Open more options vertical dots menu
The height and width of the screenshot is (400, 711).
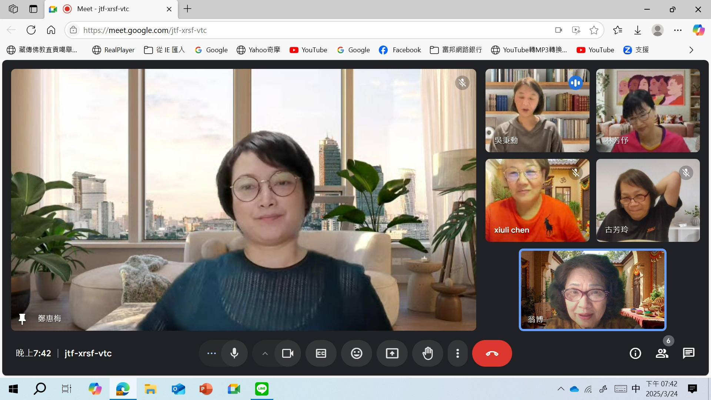click(x=458, y=353)
